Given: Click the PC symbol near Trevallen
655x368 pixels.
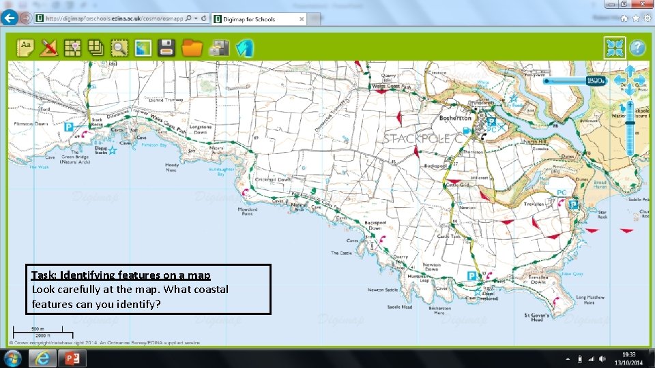Looking at the screenshot, I should pos(562,193).
